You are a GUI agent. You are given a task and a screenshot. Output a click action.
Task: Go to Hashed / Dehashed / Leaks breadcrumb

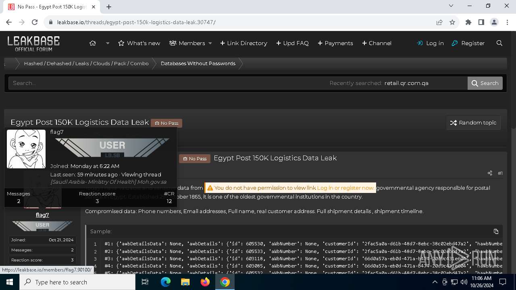tap(86, 64)
